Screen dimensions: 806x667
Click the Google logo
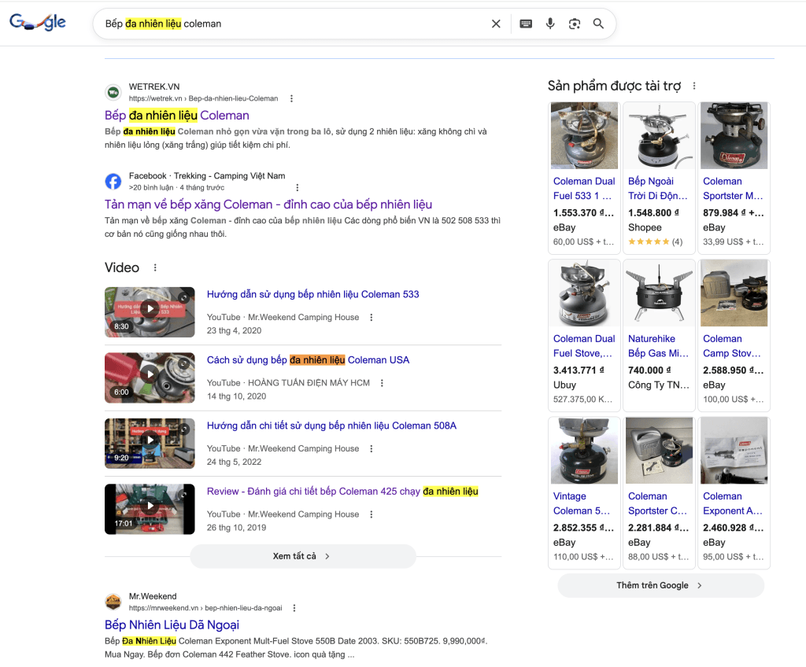pyautogui.click(x=38, y=23)
